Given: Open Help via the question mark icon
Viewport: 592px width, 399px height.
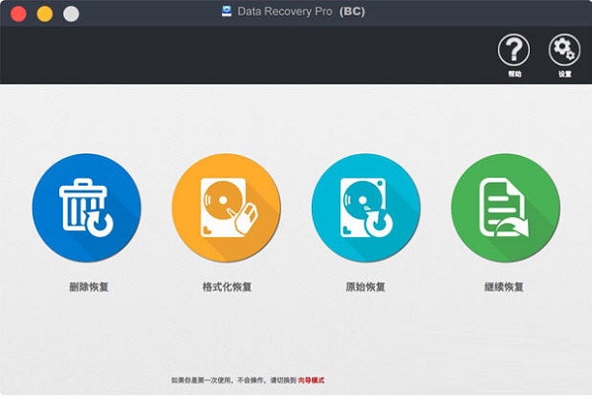Looking at the screenshot, I should coord(513,49).
